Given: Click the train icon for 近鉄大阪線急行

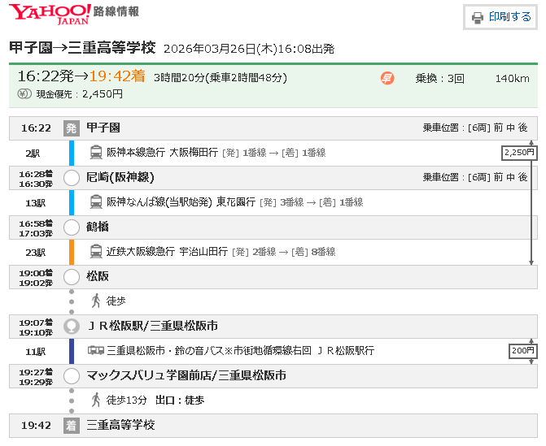Looking at the screenshot, I should point(96,252).
